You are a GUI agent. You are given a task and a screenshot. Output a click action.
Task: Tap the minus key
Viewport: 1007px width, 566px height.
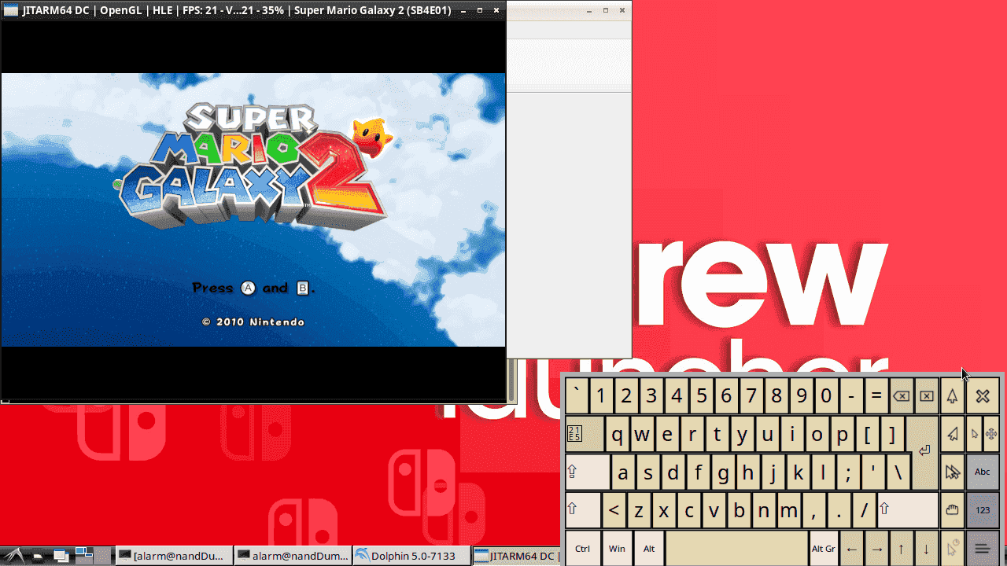click(x=851, y=396)
